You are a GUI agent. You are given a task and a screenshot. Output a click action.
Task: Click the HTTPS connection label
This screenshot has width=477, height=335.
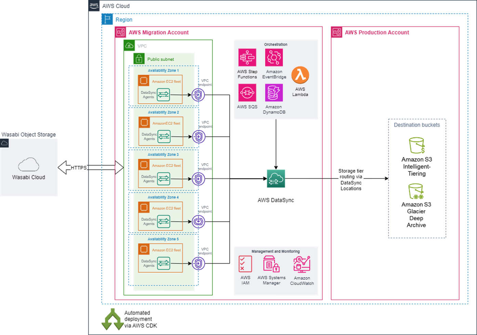click(x=78, y=168)
